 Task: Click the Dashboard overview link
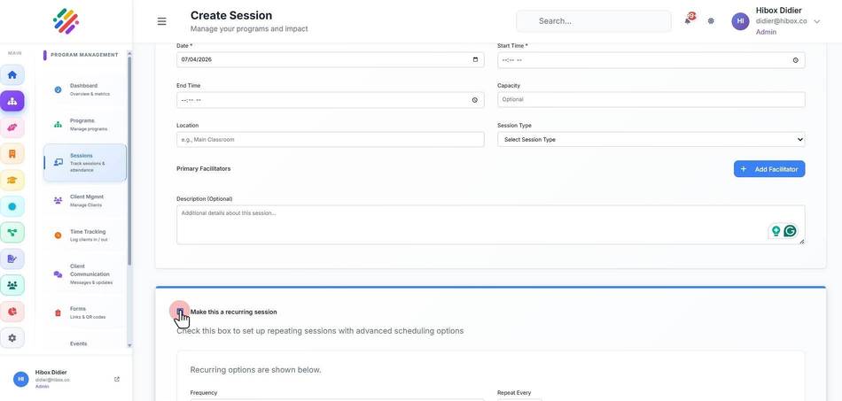pos(85,89)
